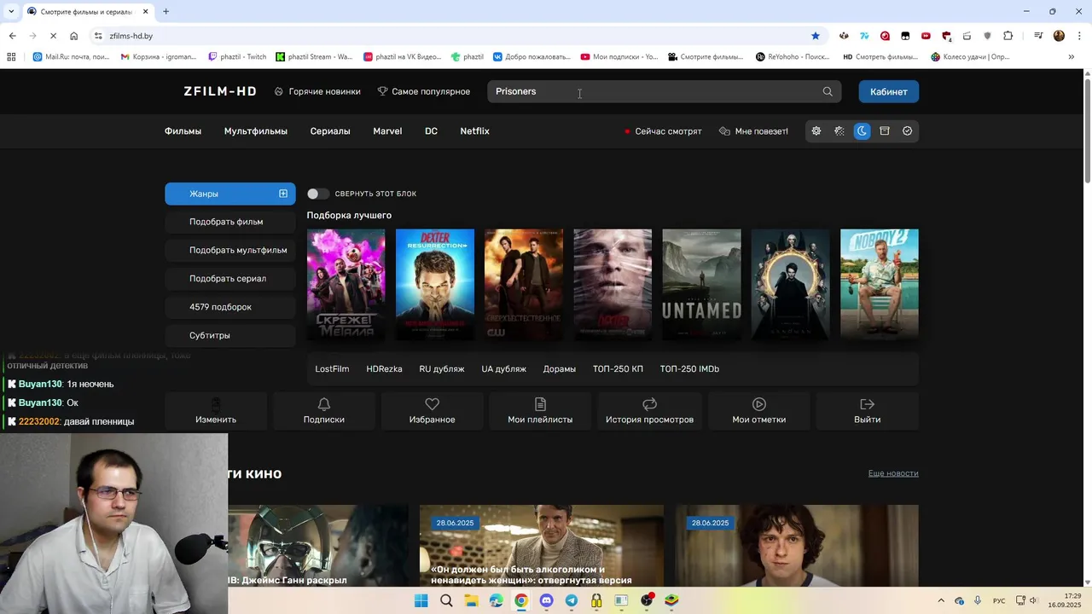The height and width of the screenshot is (614, 1092).
Task: Open 'История просмотров' arrows icon
Action: (649, 404)
